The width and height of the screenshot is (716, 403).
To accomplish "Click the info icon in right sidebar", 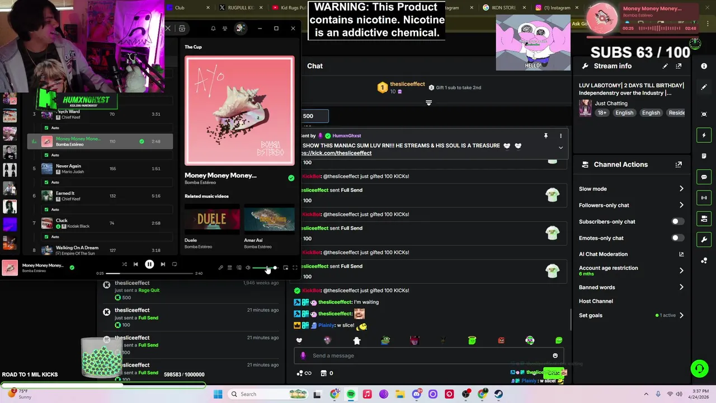I will 704,66.
